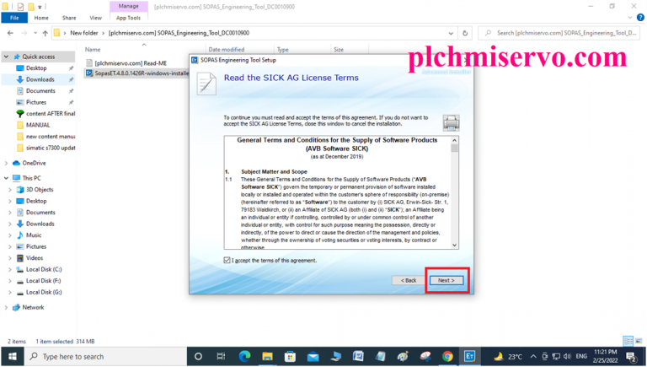Go up one folder level arrow
The height and width of the screenshot is (367, 647).
[x=45, y=33]
